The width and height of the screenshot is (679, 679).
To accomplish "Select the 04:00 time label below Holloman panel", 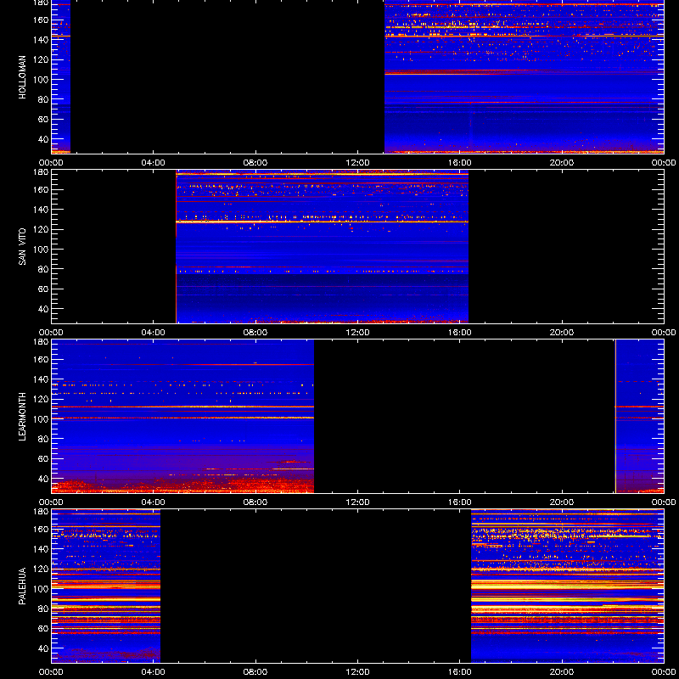I will pyautogui.click(x=154, y=163).
